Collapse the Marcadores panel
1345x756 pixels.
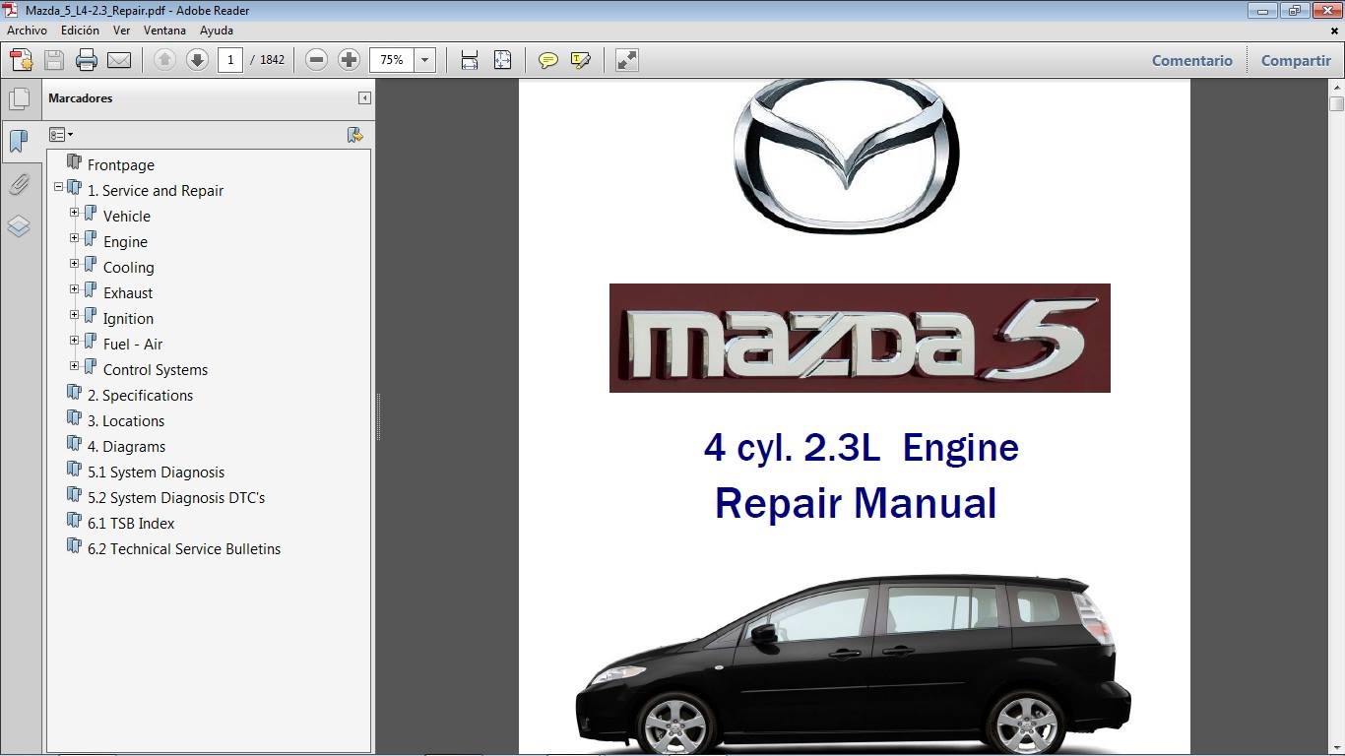tap(364, 97)
